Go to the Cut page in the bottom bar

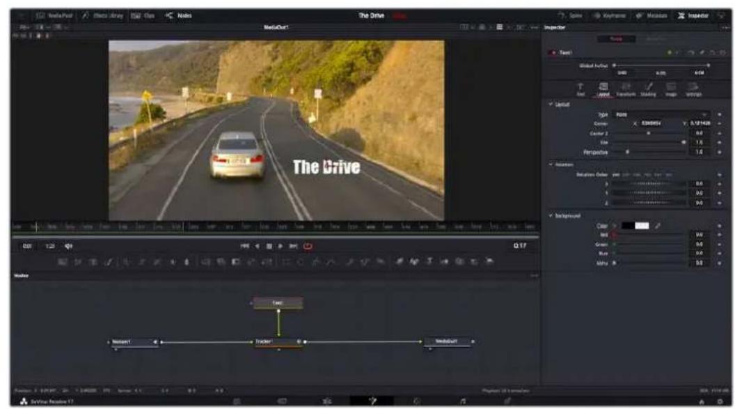tap(282, 401)
